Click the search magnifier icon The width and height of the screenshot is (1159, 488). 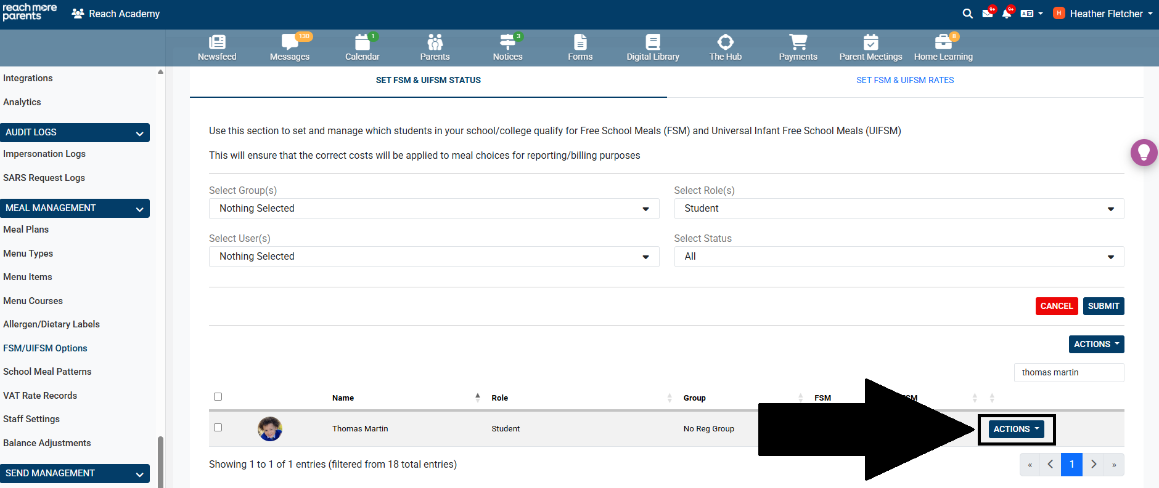tap(967, 14)
